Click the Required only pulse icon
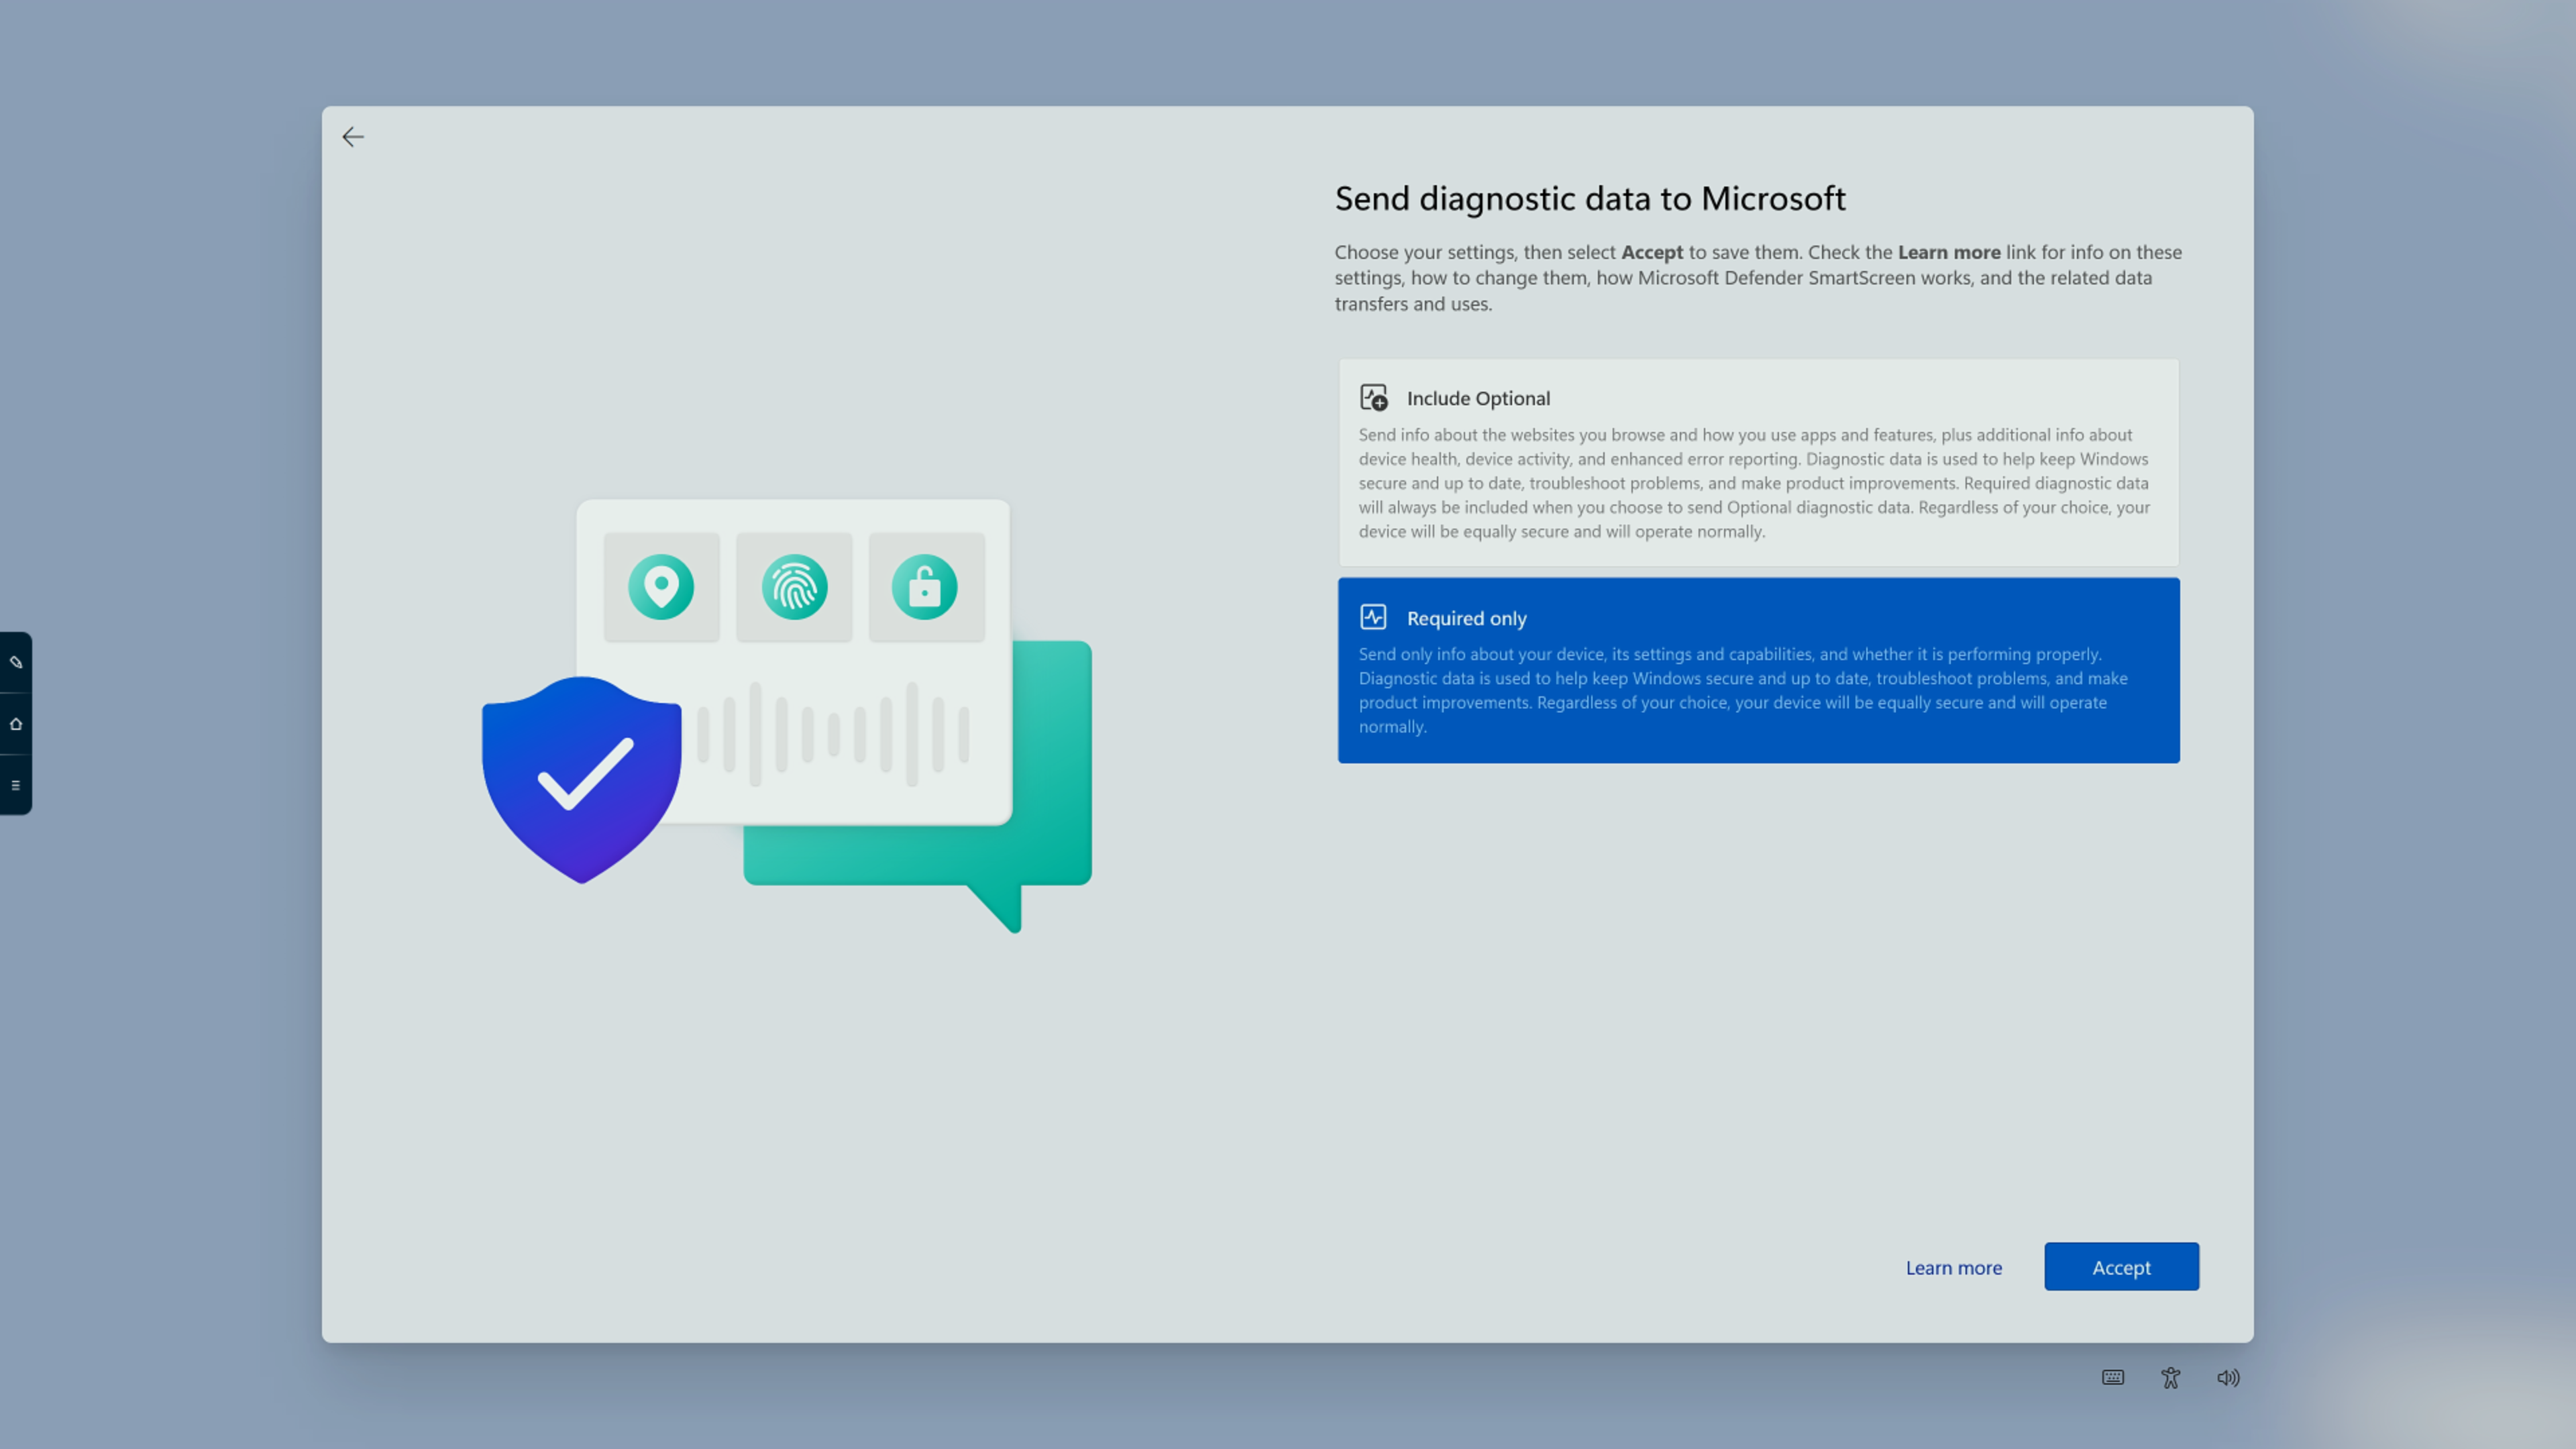Image resolution: width=2576 pixels, height=1449 pixels. (1373, 617)
